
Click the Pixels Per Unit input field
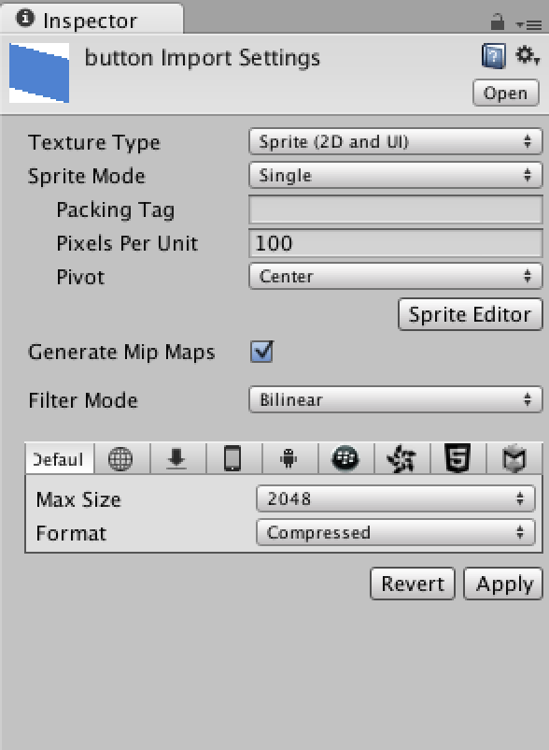(x=395, y=243)
